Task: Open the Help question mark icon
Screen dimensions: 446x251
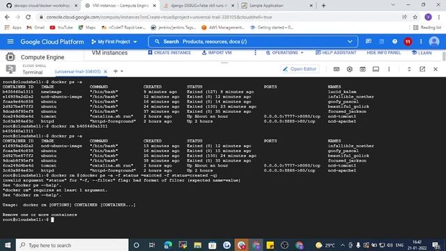Action: pos(394,42)
